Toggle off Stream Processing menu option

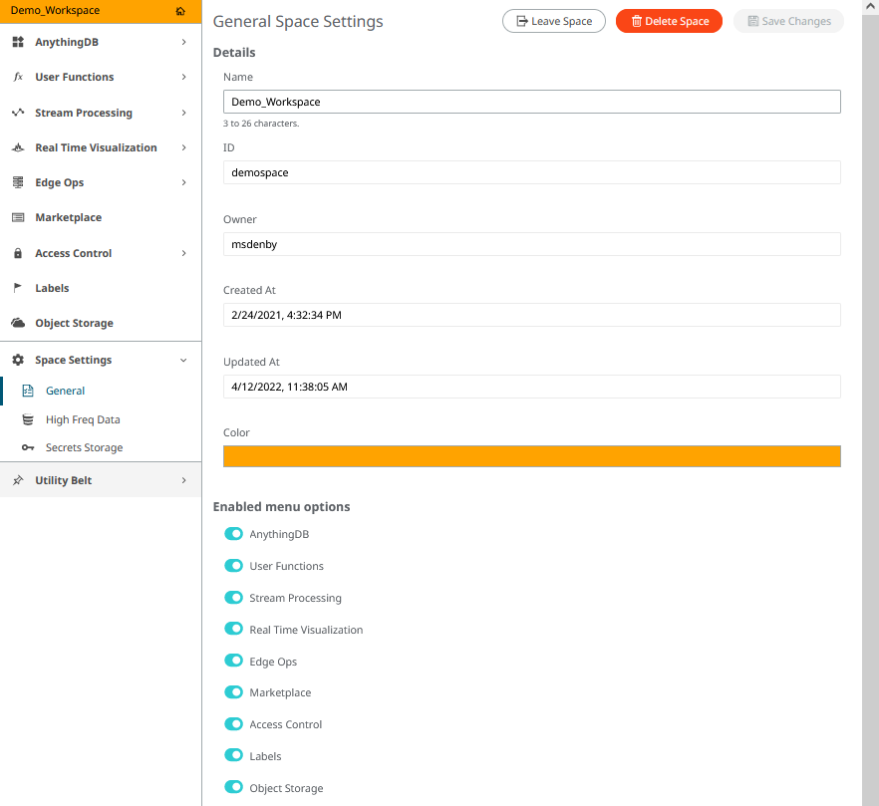click(x=233, y=598)
